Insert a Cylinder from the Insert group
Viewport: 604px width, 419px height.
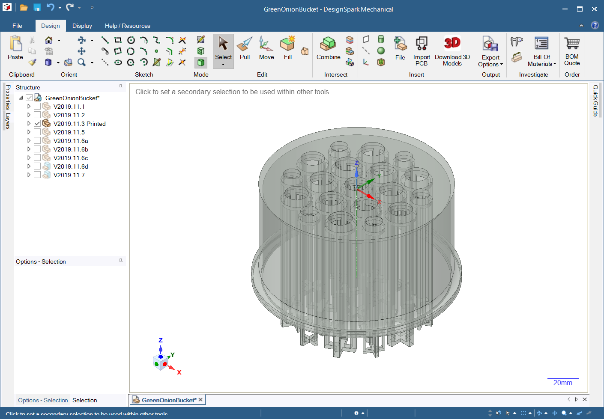click(x=381, y=39)
